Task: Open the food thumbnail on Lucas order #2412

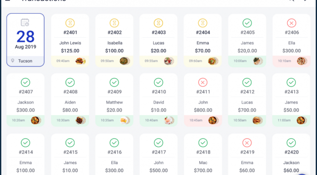Action: (x=258, y=120)
